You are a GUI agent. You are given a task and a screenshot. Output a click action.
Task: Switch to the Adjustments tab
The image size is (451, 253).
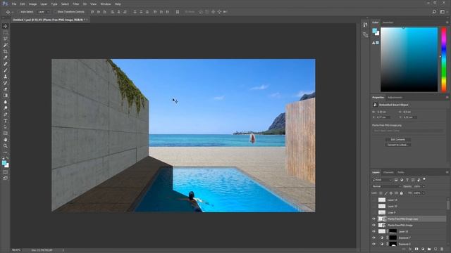[x=395, y=98]
